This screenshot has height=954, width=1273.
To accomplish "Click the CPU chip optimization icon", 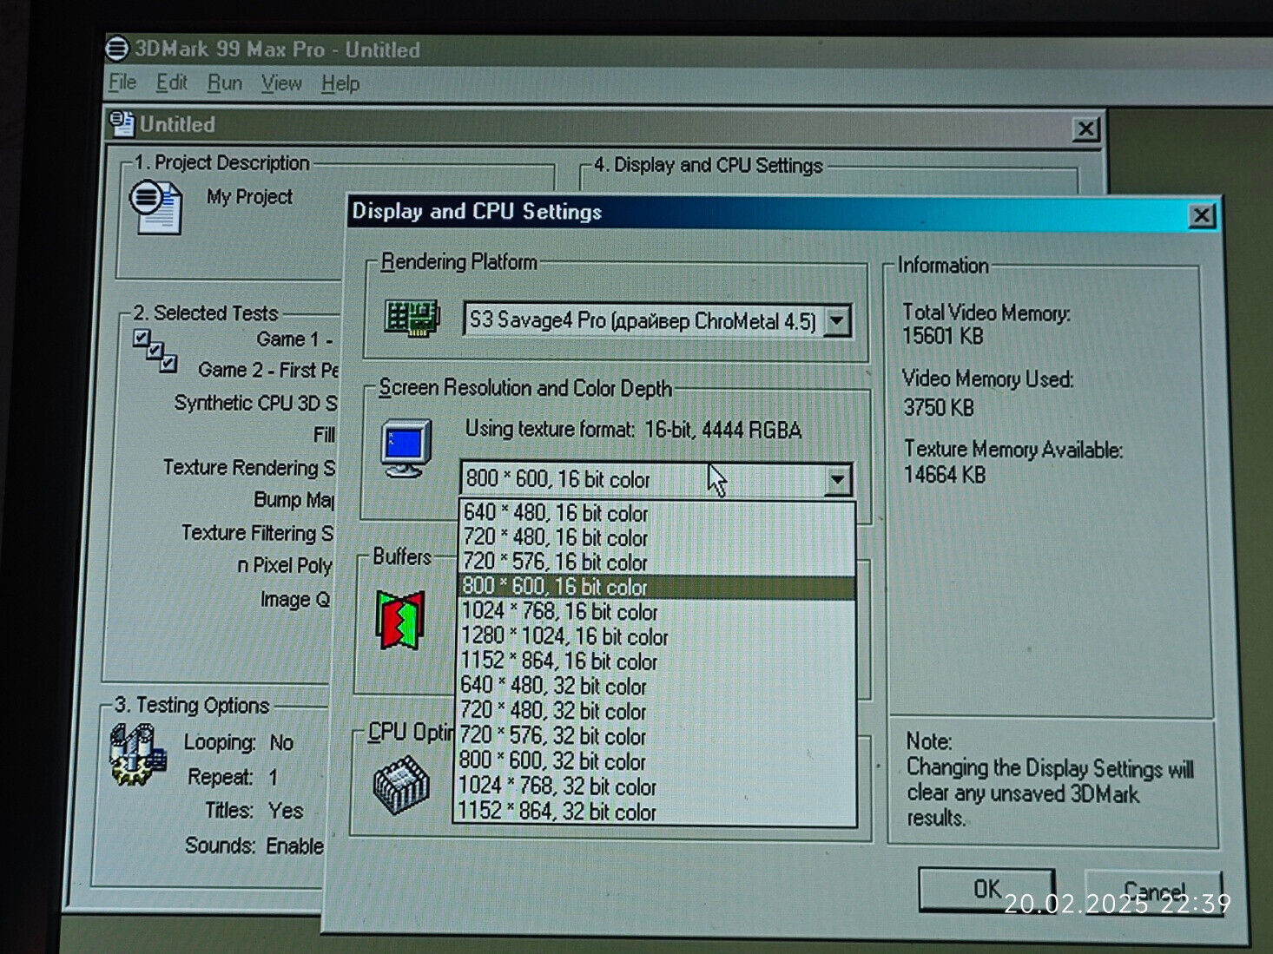I will [x=401, y=786].
